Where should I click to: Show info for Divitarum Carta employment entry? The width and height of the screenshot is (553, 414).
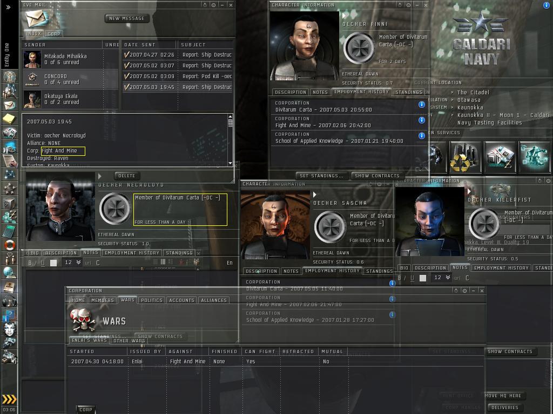(422, 105)
